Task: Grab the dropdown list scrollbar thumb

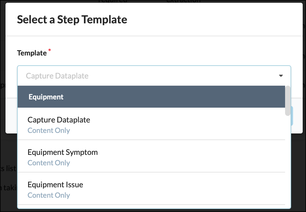Action: point(288,101)
